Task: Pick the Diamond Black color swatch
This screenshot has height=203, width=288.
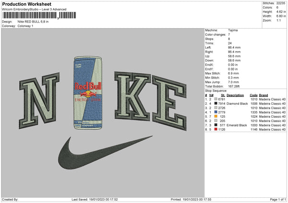Action: [x=216, y=103]
